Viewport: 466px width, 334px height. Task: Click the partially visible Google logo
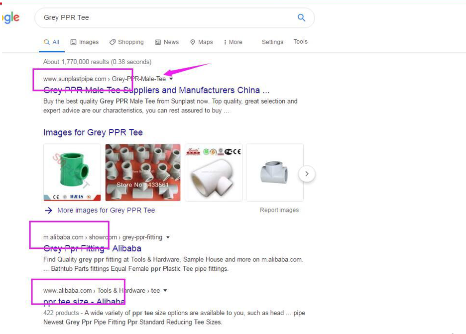[x=10, y=18]
